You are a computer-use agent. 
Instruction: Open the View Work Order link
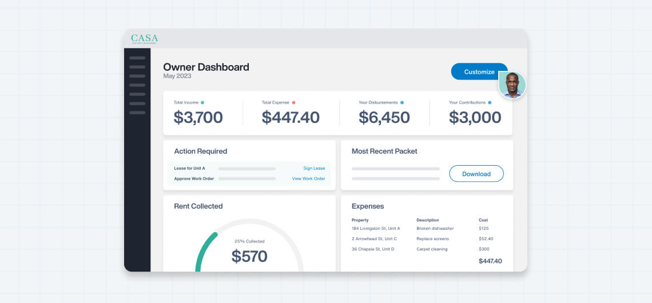308,179
